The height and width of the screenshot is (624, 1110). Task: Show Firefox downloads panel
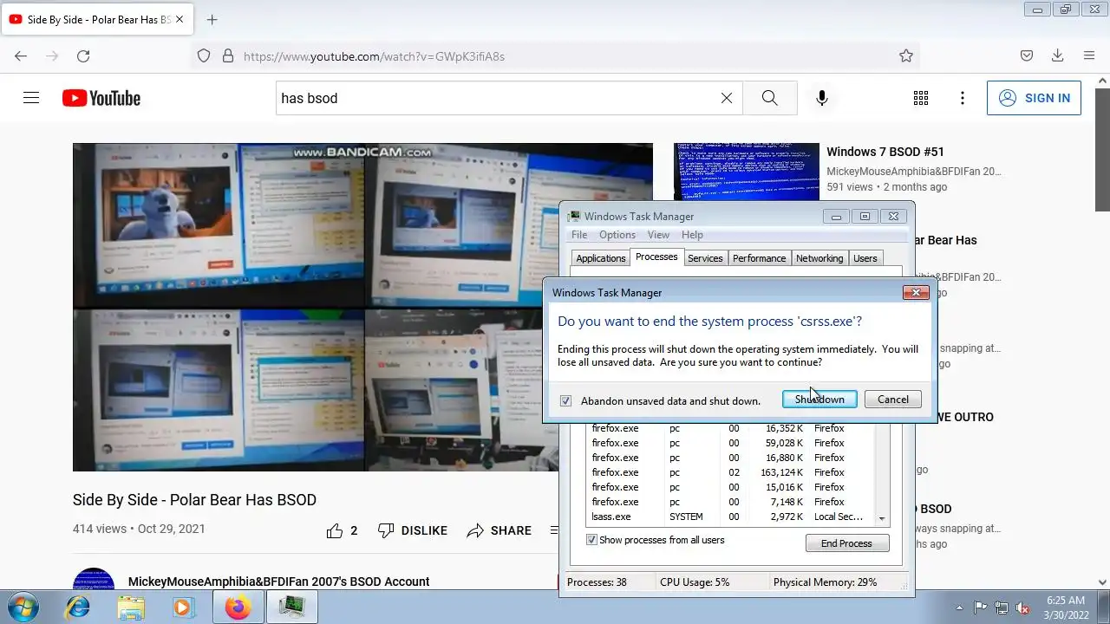tap(1058, 55)
